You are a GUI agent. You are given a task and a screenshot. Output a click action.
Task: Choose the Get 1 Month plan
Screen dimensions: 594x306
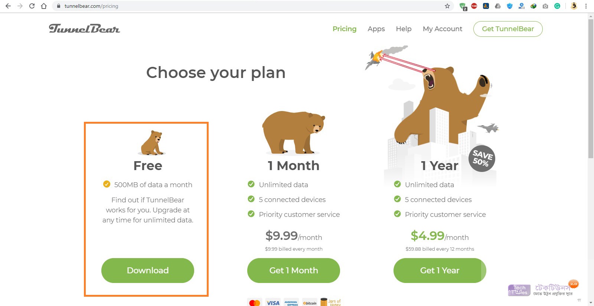[293, 270]
